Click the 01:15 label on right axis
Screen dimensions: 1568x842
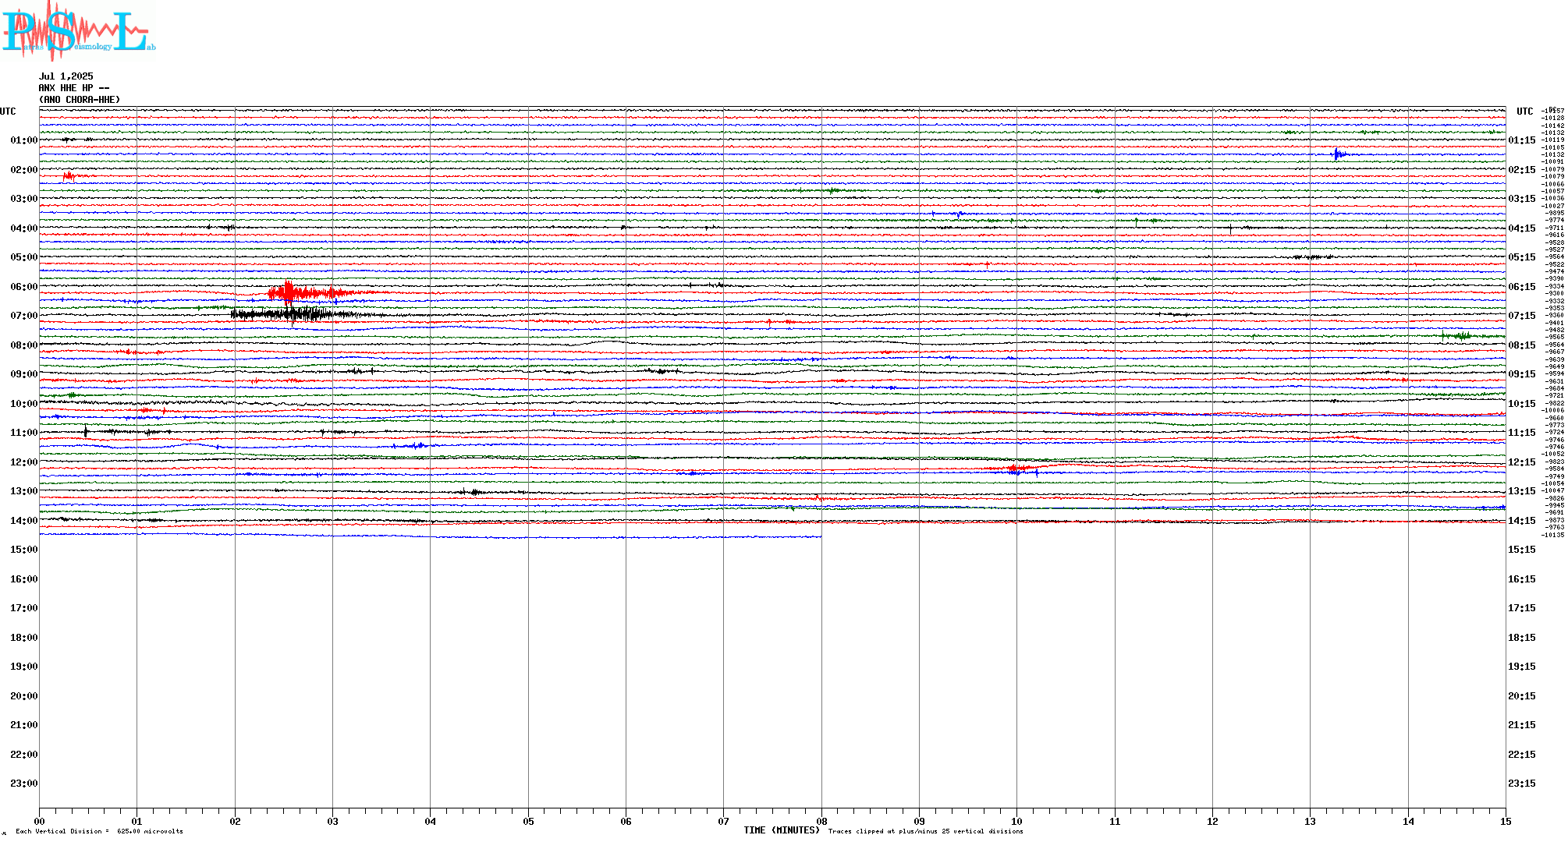[1521, 140]
